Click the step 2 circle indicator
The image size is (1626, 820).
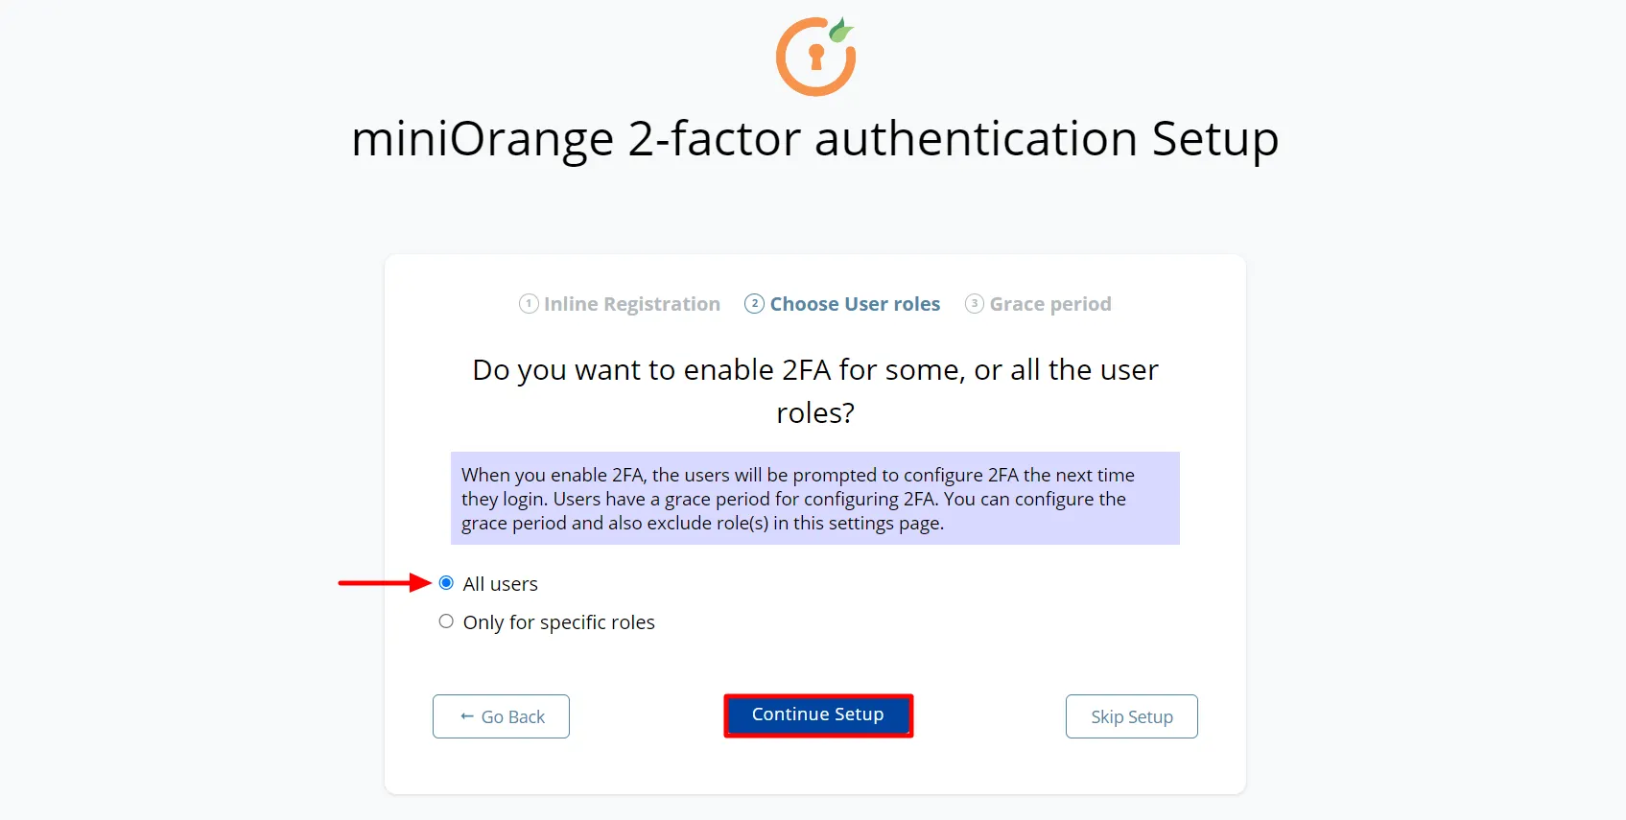pyautogui.click(x=754, y=303)
